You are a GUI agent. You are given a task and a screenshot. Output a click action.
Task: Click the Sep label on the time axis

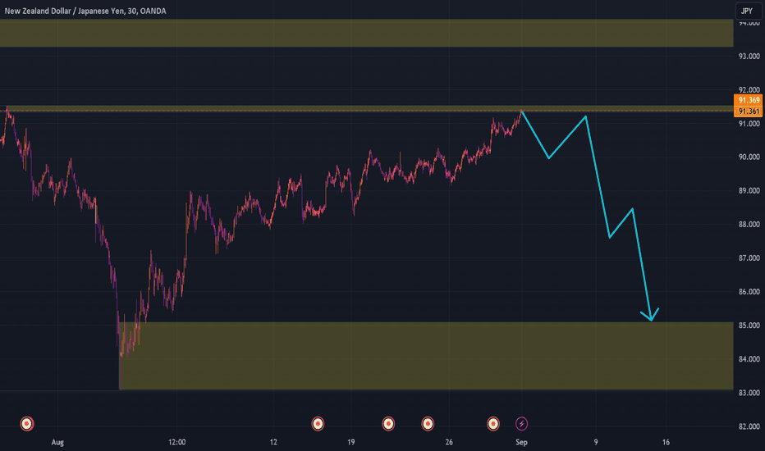[x=521, y=442]
